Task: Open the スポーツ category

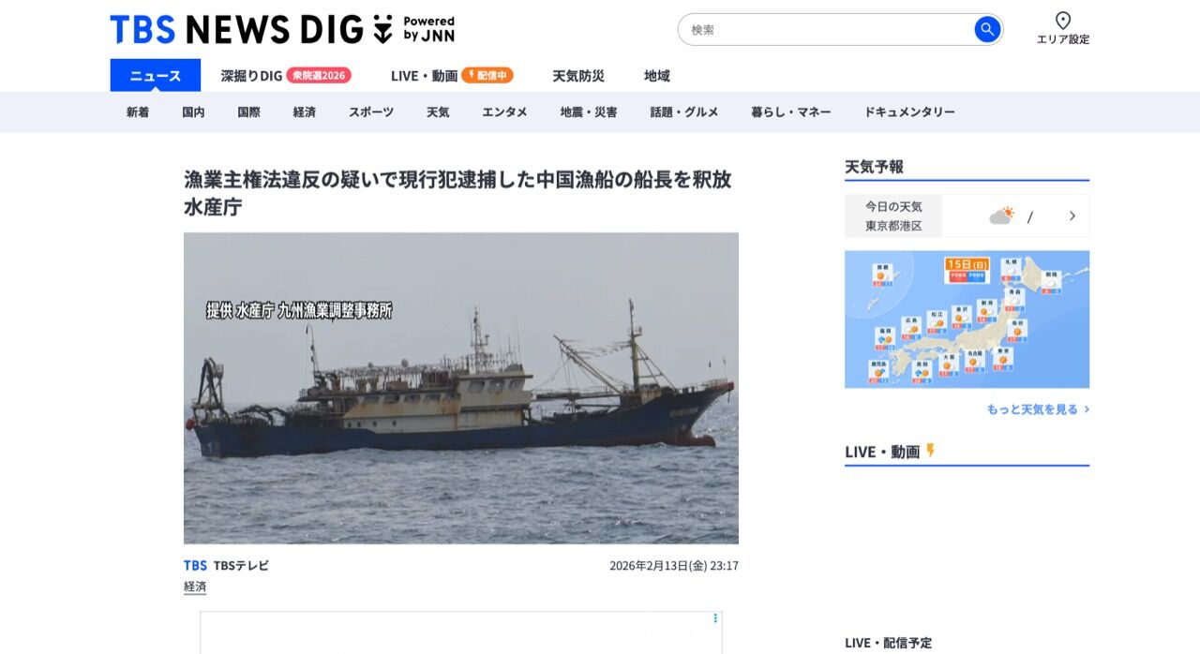Action: 371,111
